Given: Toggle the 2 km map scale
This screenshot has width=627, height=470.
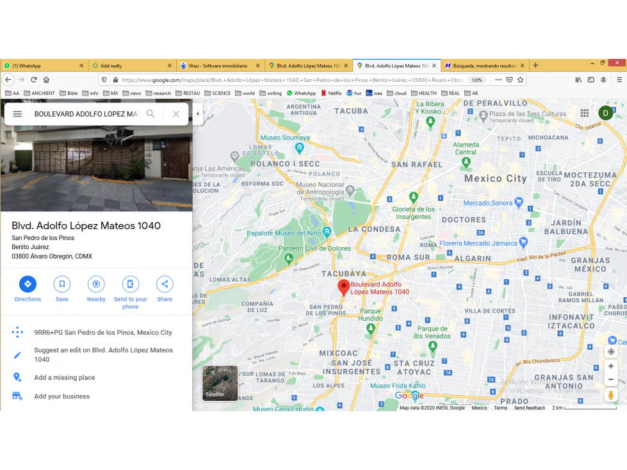Looking at the screenshot, I should tap(584, 408).
